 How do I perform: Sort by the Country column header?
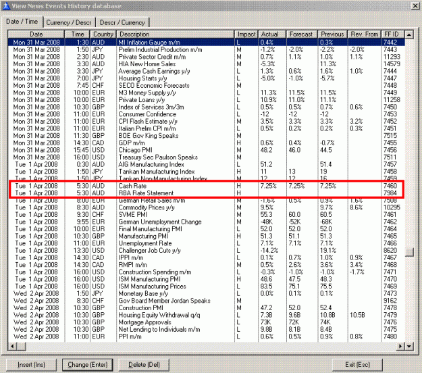click(x=103, y=34)
